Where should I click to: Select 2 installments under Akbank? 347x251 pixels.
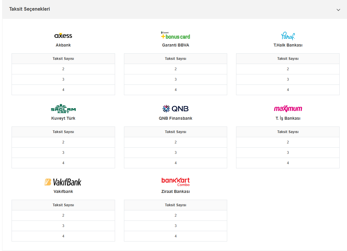(63, 69)
